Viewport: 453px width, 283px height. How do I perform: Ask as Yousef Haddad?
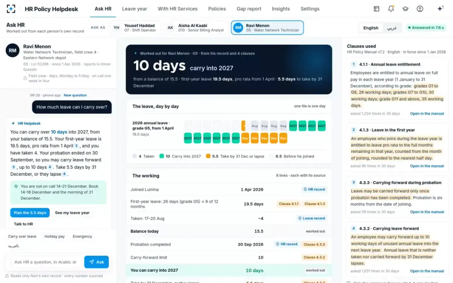click(x=135, y=28)
